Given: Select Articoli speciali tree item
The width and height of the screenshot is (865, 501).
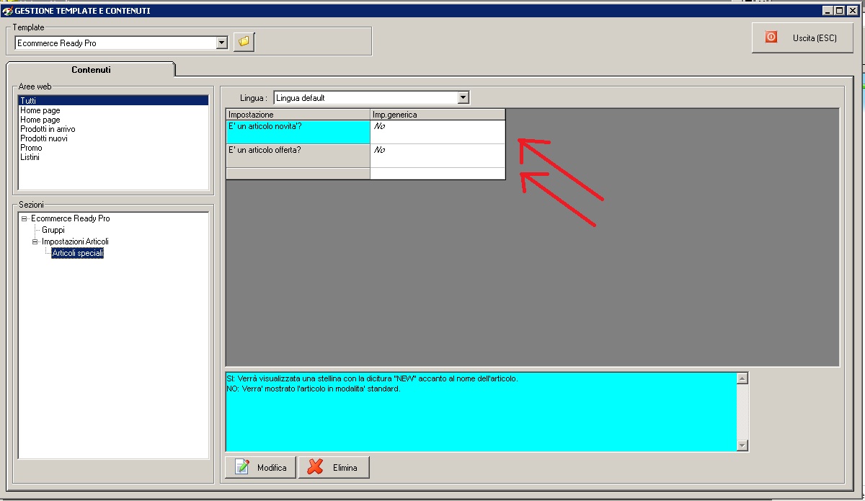Looking at the screenshot, I should point(78,253).
